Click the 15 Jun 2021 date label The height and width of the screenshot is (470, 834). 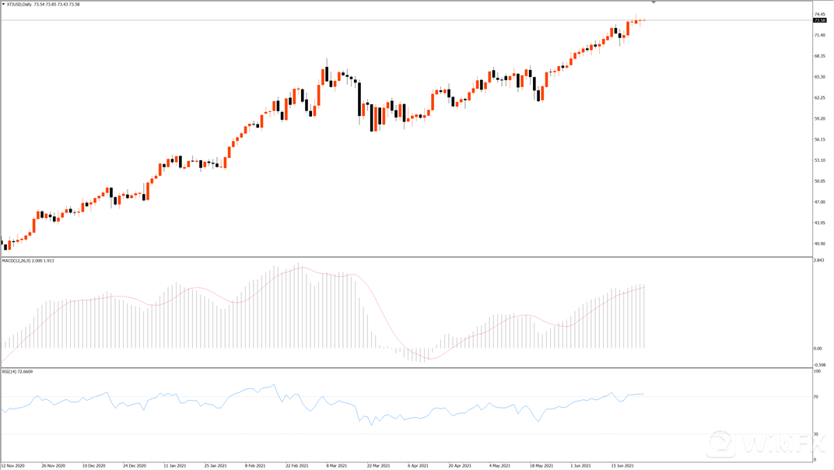coord(625,465)
